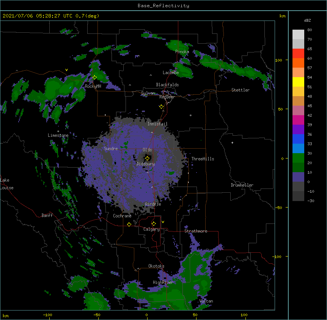The image size is (327, 320).
Task: Click the Lake Louise label
Action: [x=7, y=184]
